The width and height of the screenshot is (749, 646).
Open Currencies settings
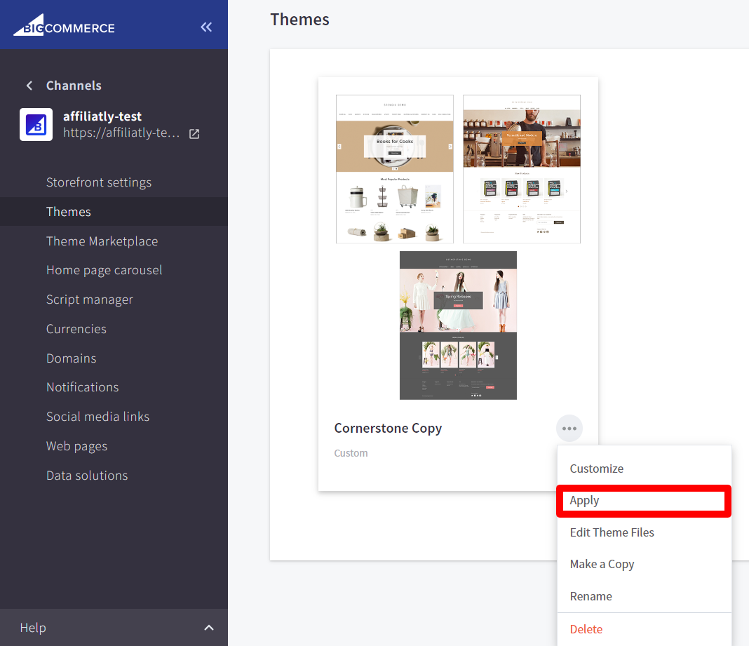coord(76,329)
